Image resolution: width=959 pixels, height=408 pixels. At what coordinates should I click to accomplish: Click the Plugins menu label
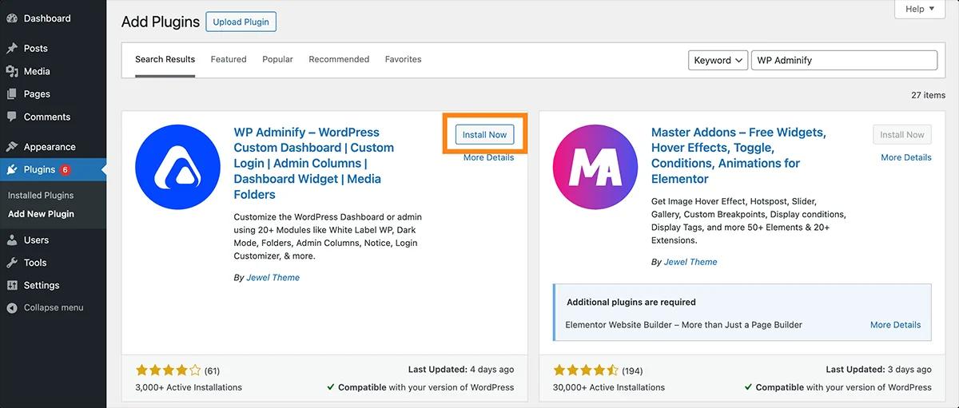click(x=39, y=169)
